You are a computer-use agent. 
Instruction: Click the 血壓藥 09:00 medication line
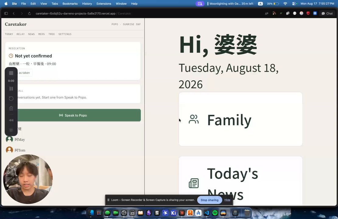[32, 64]
